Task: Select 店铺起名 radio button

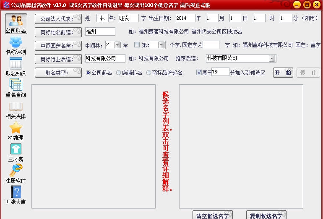Action: 118,73
